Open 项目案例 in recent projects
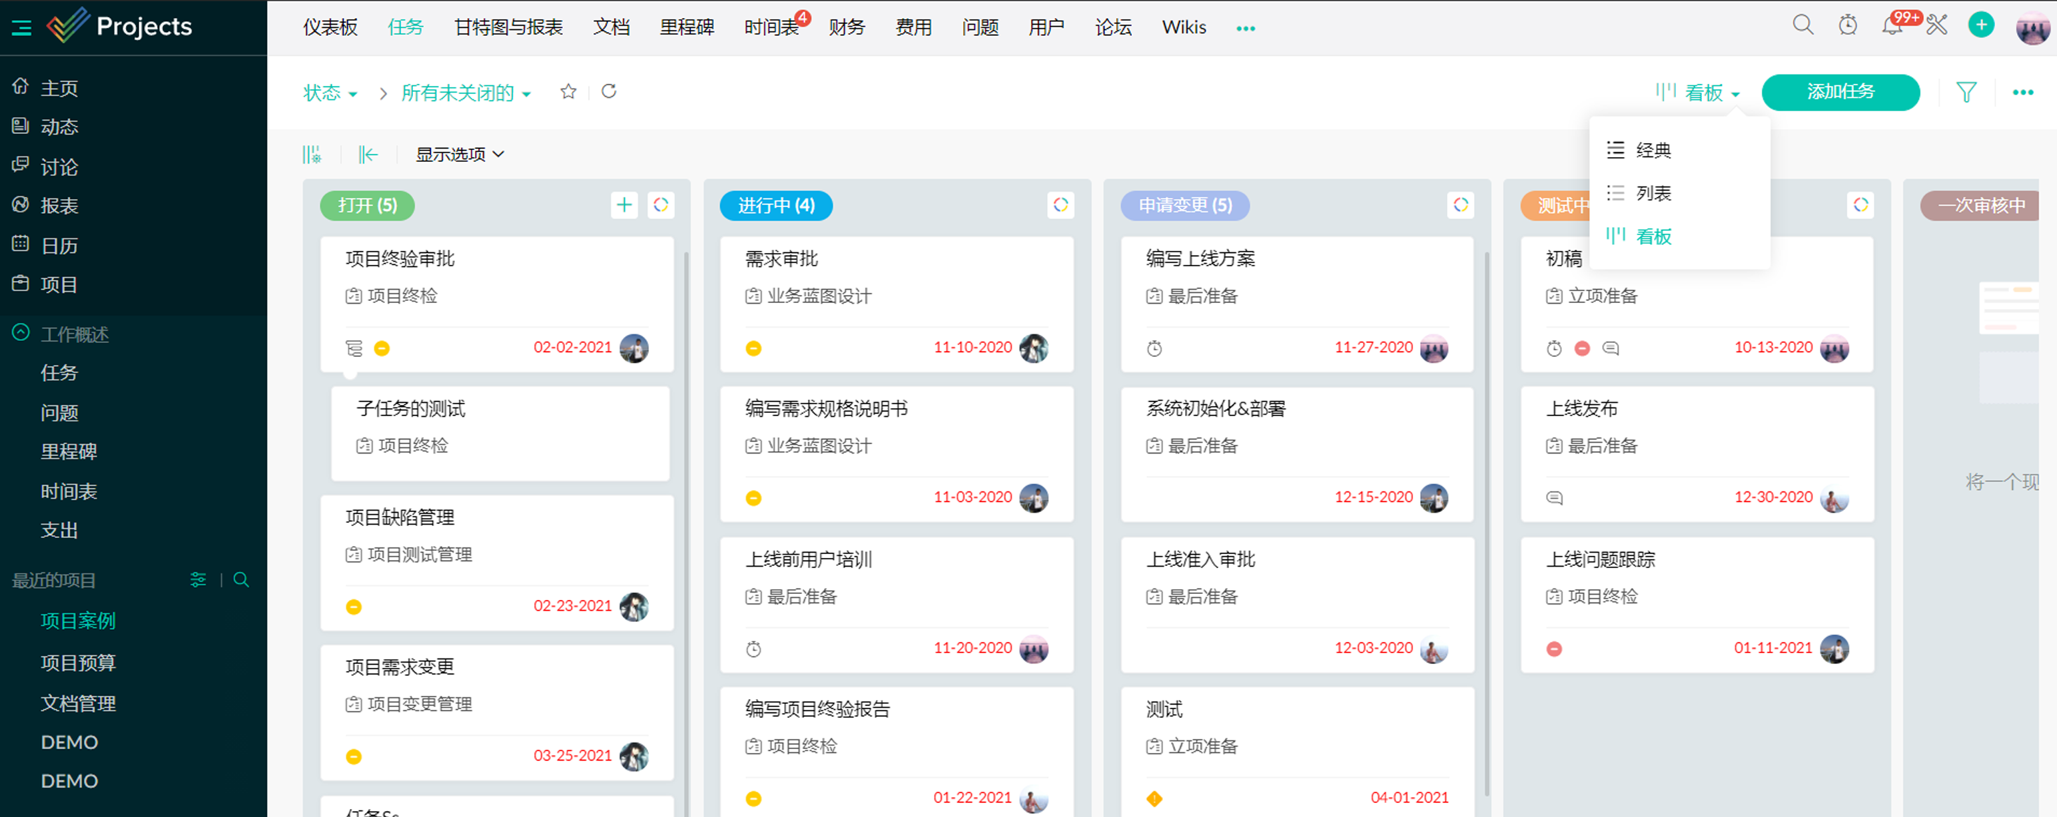 pos(78,621)
